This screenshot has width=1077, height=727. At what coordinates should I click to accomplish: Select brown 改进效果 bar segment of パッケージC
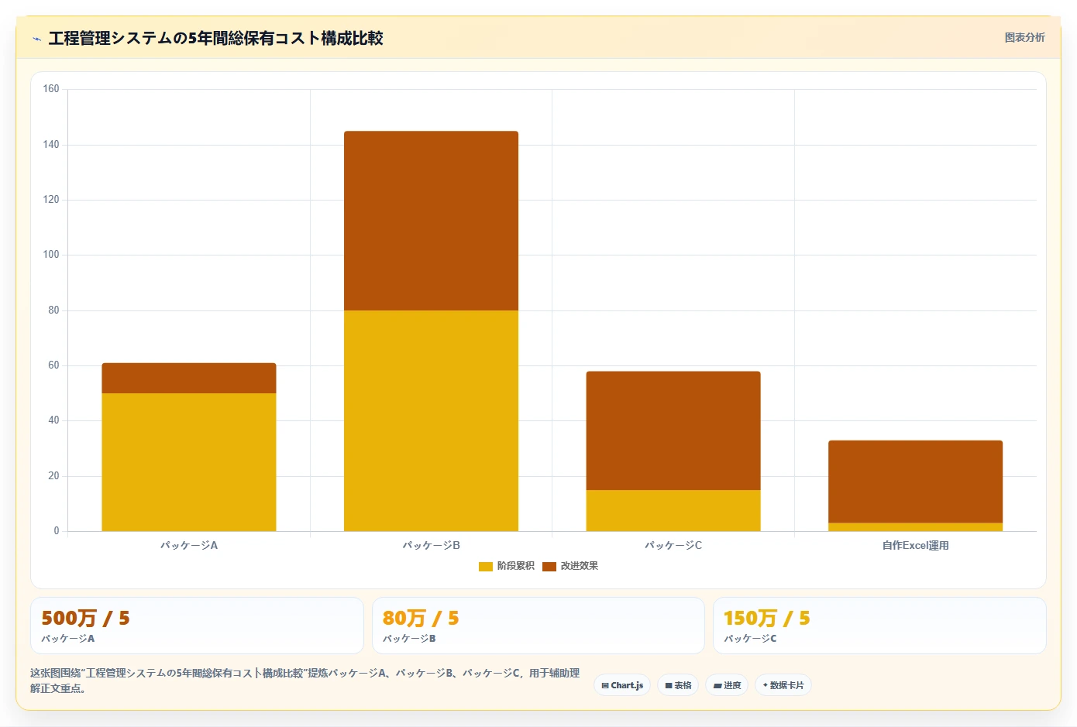click(x=673, y=430)
